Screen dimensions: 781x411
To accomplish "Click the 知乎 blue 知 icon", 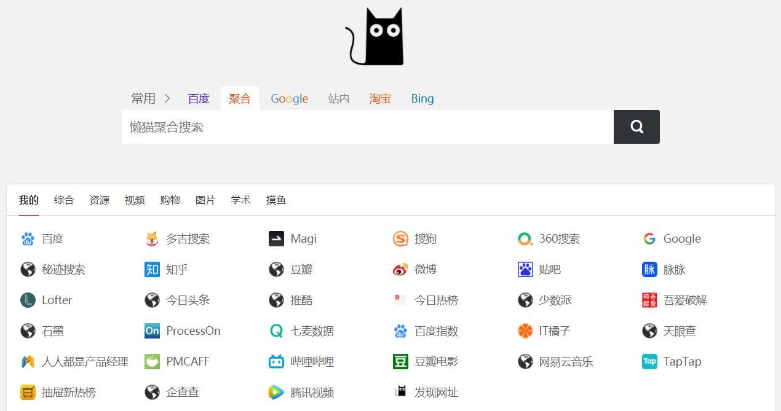I will click(x=152, y=269).
